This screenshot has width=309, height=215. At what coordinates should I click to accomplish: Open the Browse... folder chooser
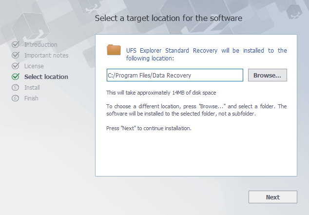268,75
